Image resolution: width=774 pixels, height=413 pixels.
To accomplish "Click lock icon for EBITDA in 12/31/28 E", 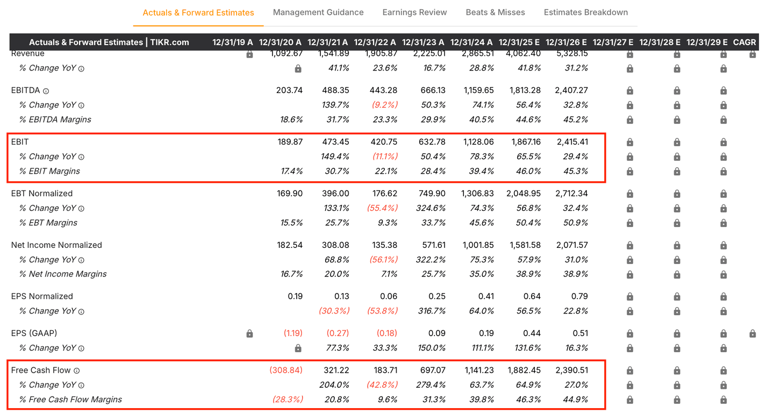I will 677,91.
